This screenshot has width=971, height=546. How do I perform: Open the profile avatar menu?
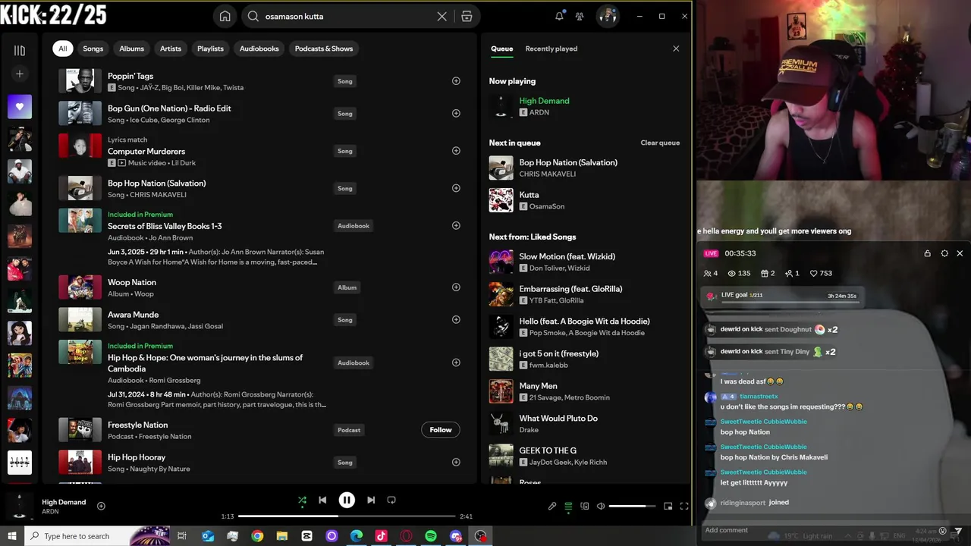(x=607, y=16)
